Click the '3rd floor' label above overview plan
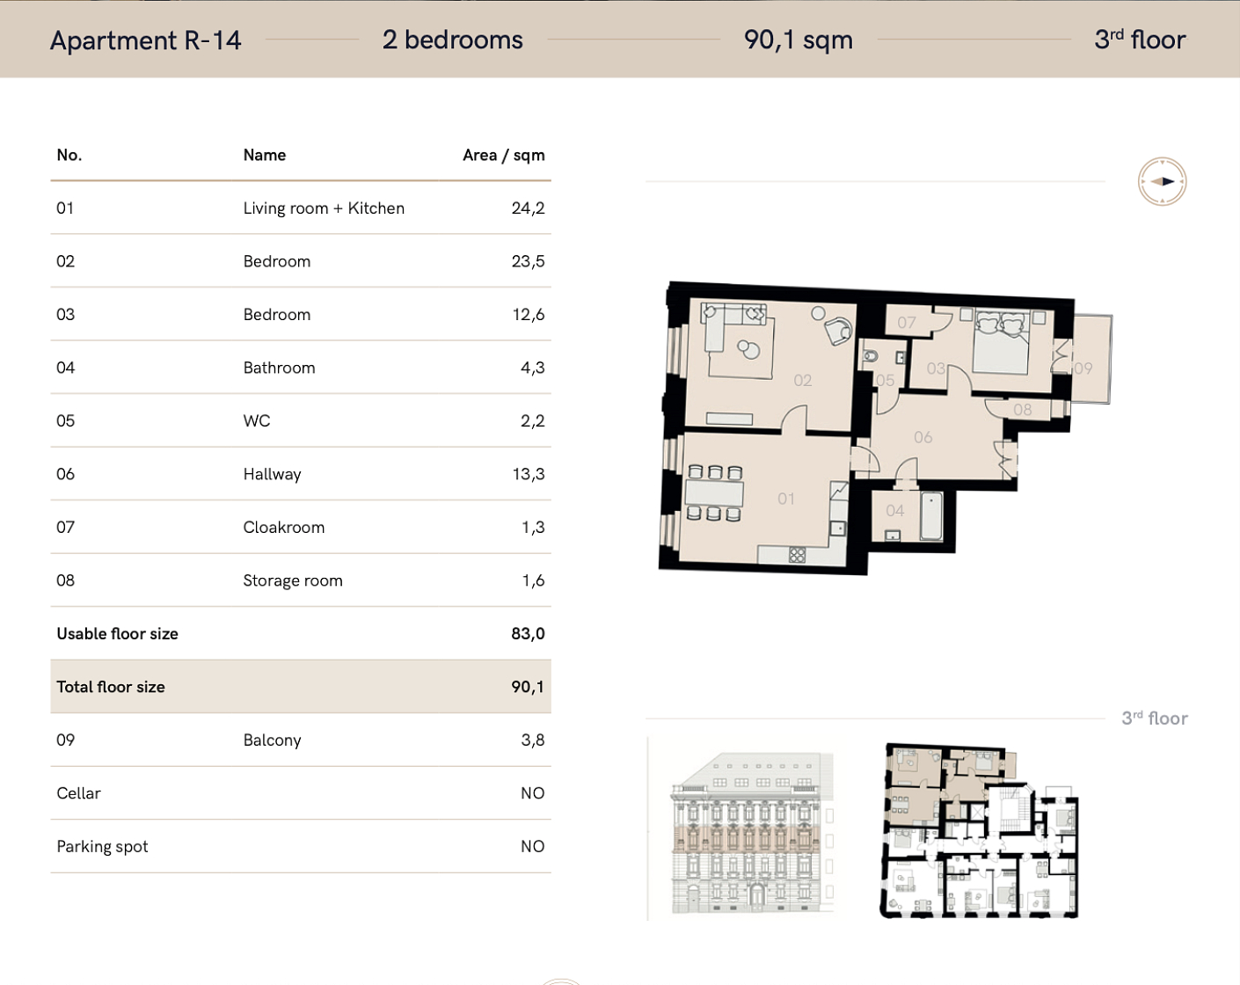Viewport: 1240px width, 985px height. (x=1154, y=718)
